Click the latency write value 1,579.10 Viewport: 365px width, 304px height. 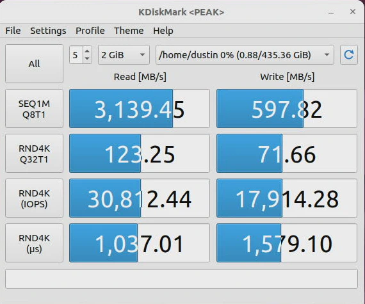click(287, 243)
